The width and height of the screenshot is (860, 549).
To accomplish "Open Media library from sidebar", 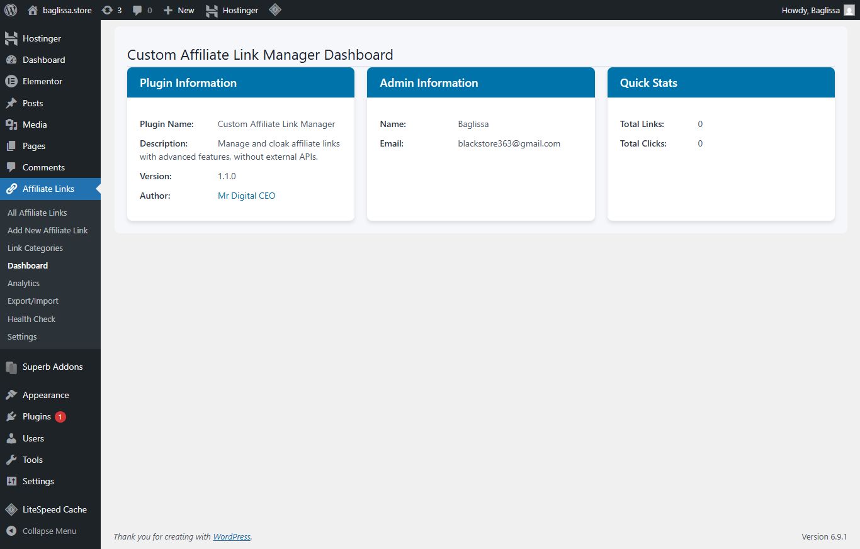I will coord(35,125).
